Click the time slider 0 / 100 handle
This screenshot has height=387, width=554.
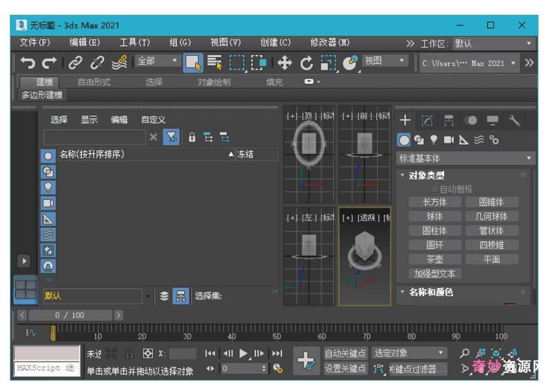[70, 315]
